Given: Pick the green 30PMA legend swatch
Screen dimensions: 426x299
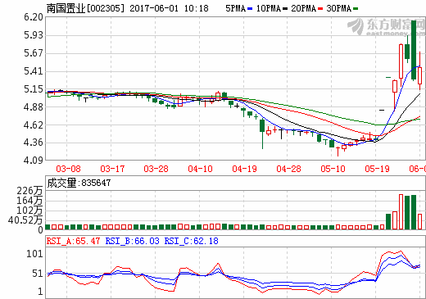Looking at the screenshot, I should tap(356, 9).
